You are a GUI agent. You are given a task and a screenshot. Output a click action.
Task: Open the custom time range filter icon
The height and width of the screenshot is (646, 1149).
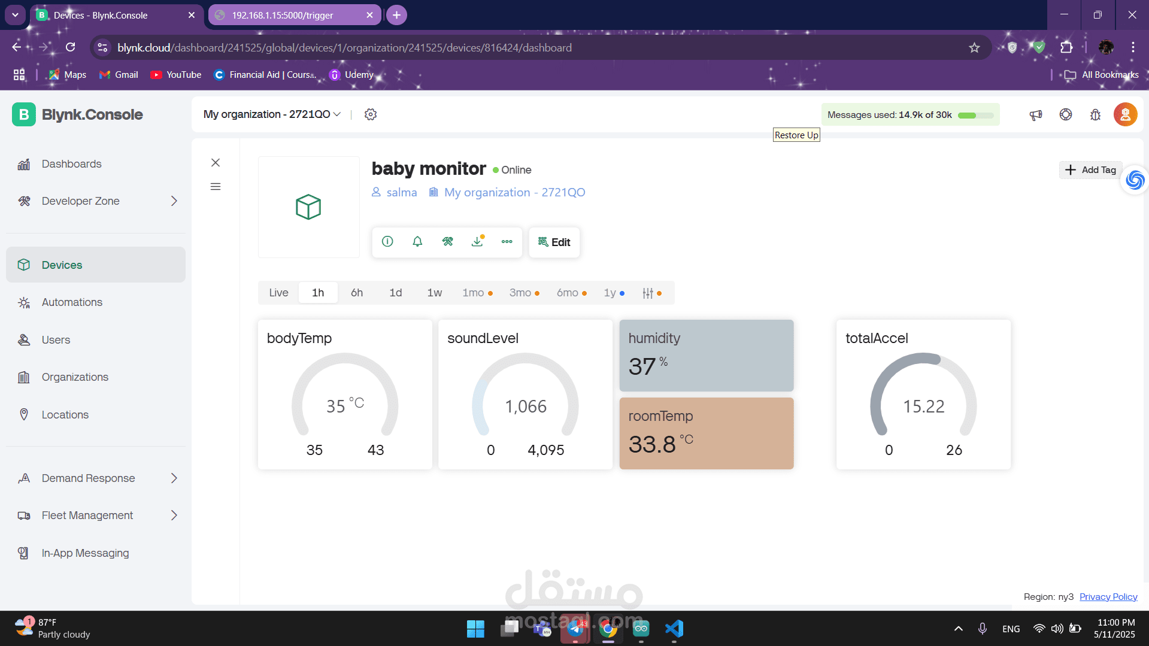(648, 293)
